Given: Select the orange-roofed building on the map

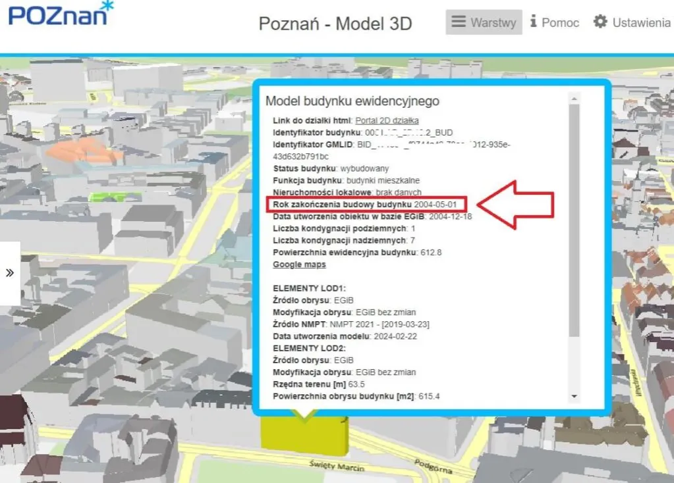Looking at the screenshot, I should click(82, 151).
